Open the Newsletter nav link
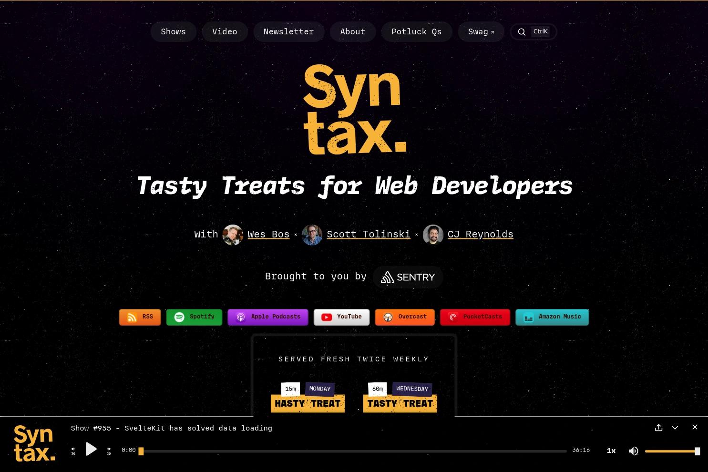Viewport: 708px width, 472px height. point(288,31)
